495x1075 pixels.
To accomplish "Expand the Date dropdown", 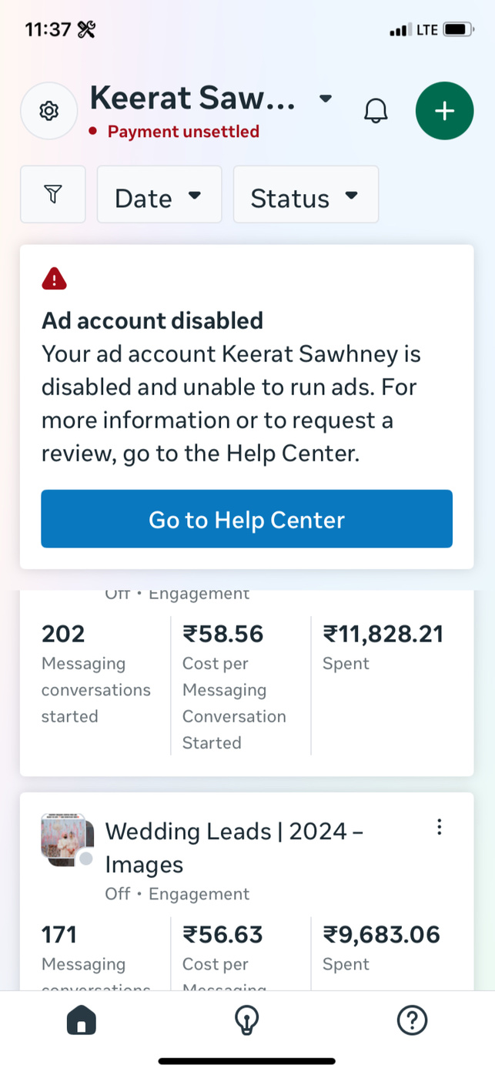I will (x=159, y=195).
